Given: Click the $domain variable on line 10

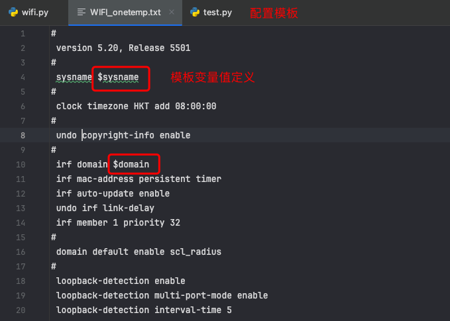Looking at the screenshot, I should pos(131,164).
